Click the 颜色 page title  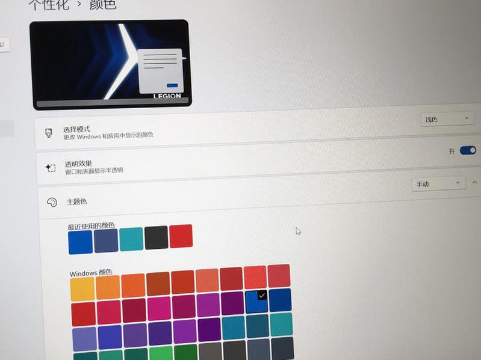click(x=103, y=4)
